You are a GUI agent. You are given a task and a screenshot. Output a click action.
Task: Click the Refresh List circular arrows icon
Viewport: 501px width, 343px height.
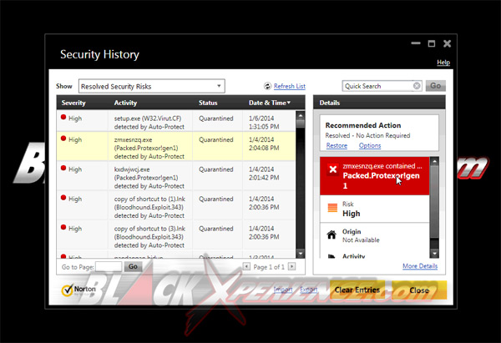tap(267, 86)
